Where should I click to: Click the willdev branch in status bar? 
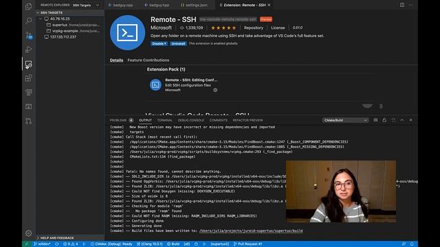click(42, 244)
